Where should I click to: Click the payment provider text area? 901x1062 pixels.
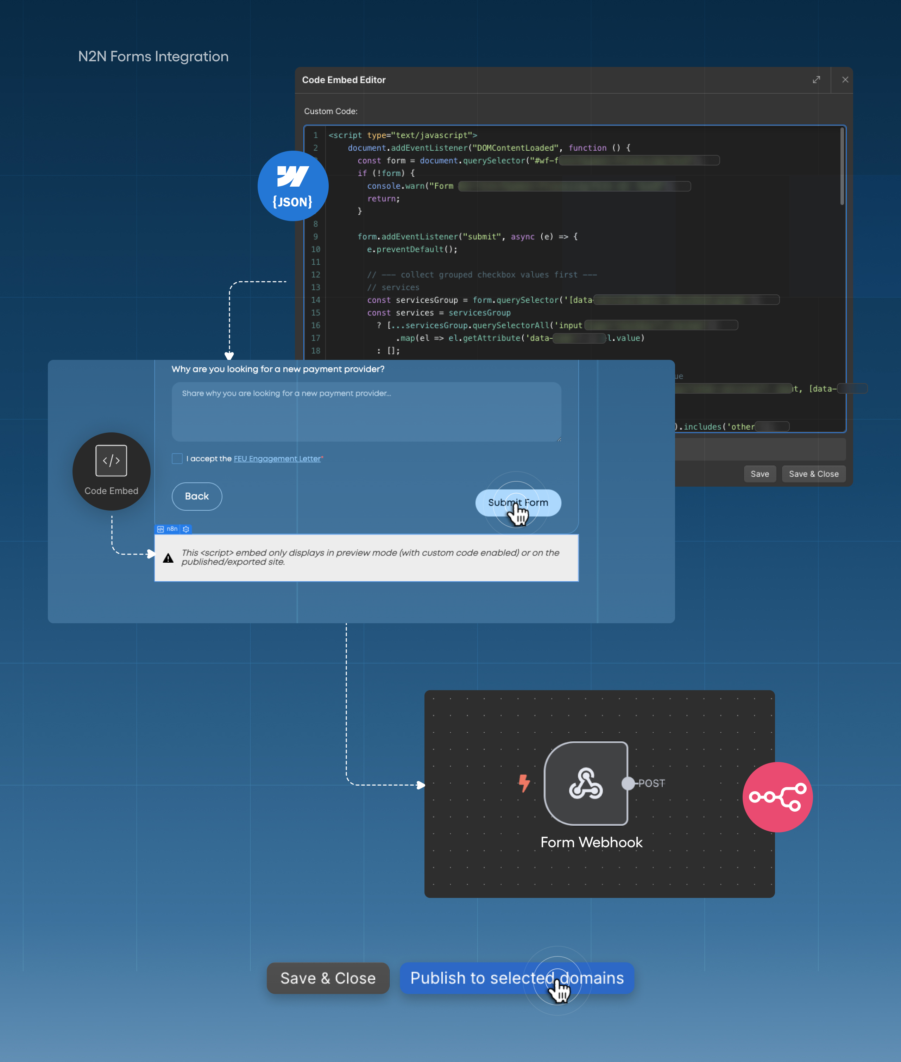tap(366, 411)
